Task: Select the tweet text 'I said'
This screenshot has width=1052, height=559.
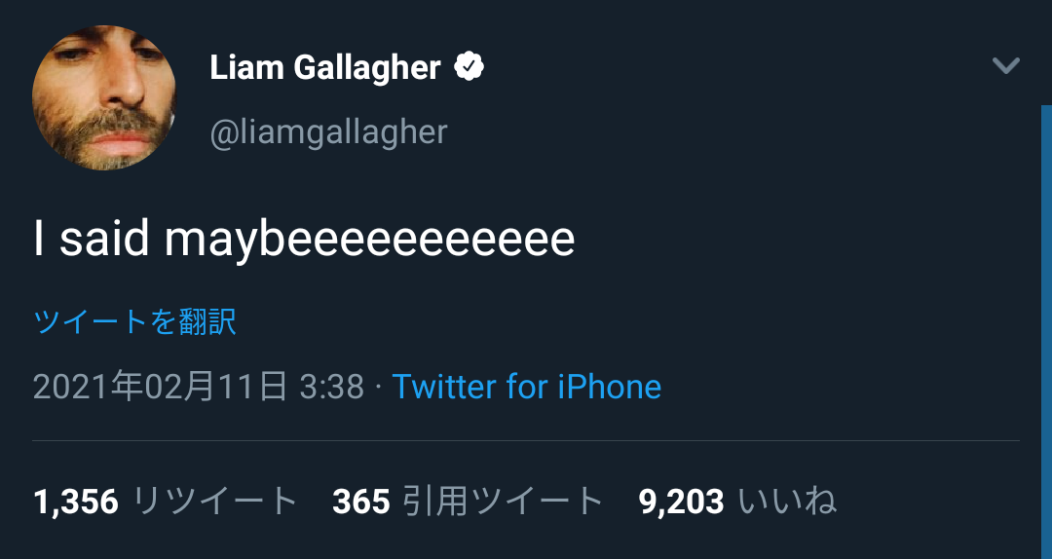Action: point(92,241)
